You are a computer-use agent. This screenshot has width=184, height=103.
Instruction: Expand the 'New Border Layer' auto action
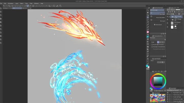tap(172, 93)
